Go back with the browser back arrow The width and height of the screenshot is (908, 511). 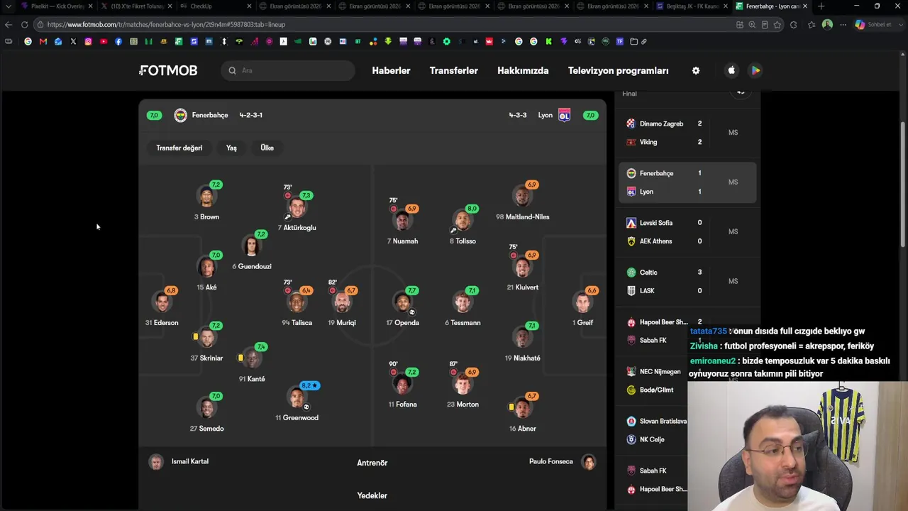pos(9,24)
